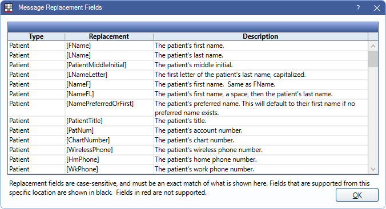Viewport: 386px width, 209px height.
Task: Select the [WkPhone] work phone row
Action: (x=188, y=169)
